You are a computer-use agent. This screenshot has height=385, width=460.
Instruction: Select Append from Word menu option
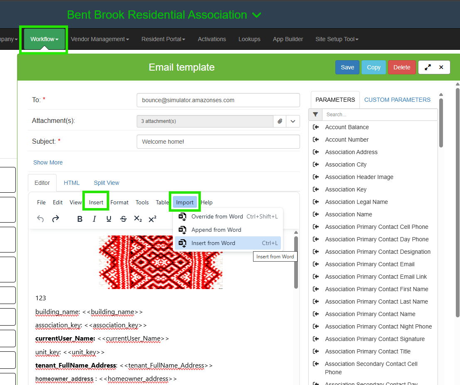click(216, 230)
